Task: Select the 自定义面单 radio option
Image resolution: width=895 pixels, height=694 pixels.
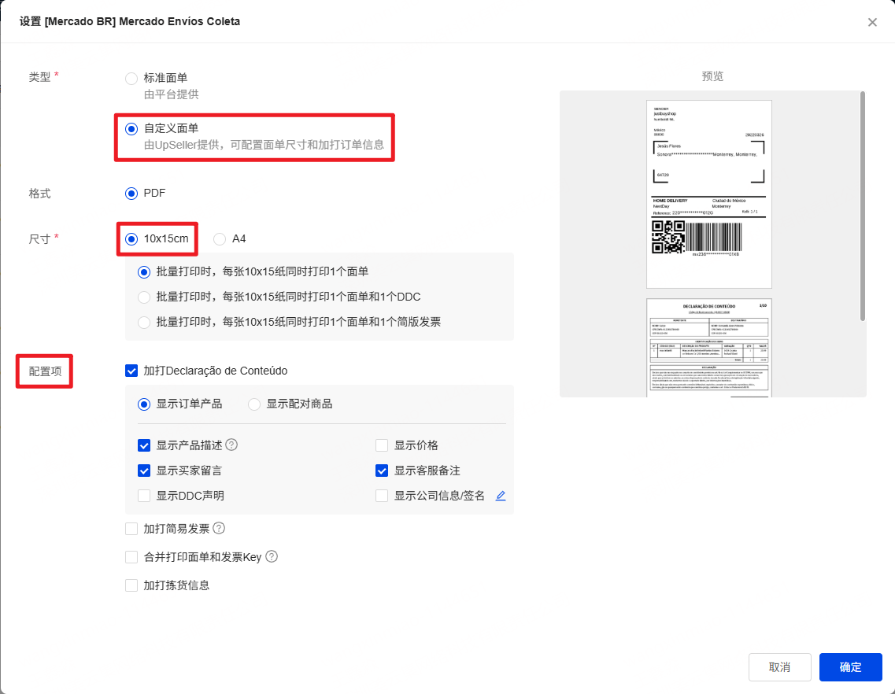Action: [131, 127]
